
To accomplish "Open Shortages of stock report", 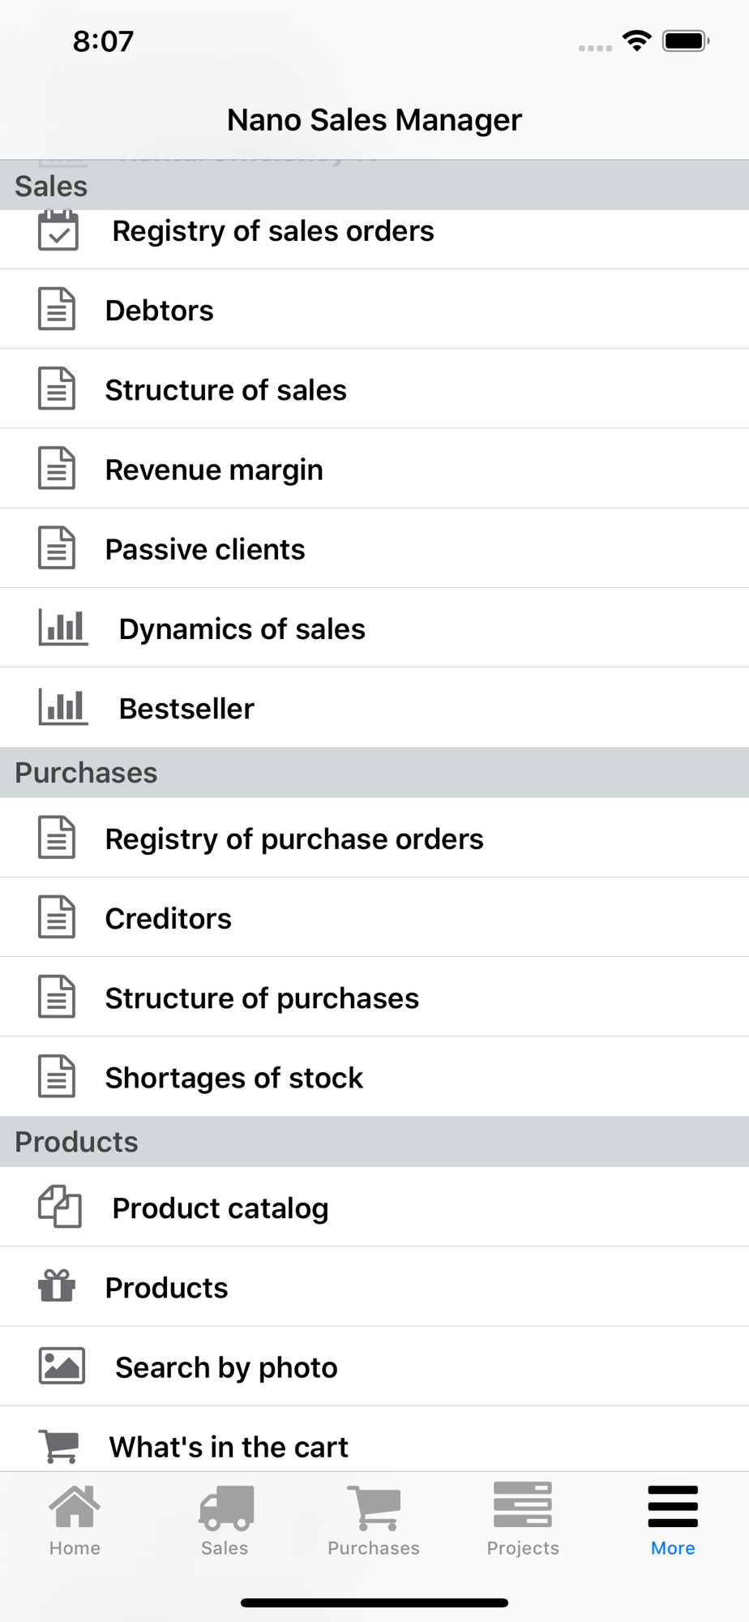I will click(x=234, y=1078).
